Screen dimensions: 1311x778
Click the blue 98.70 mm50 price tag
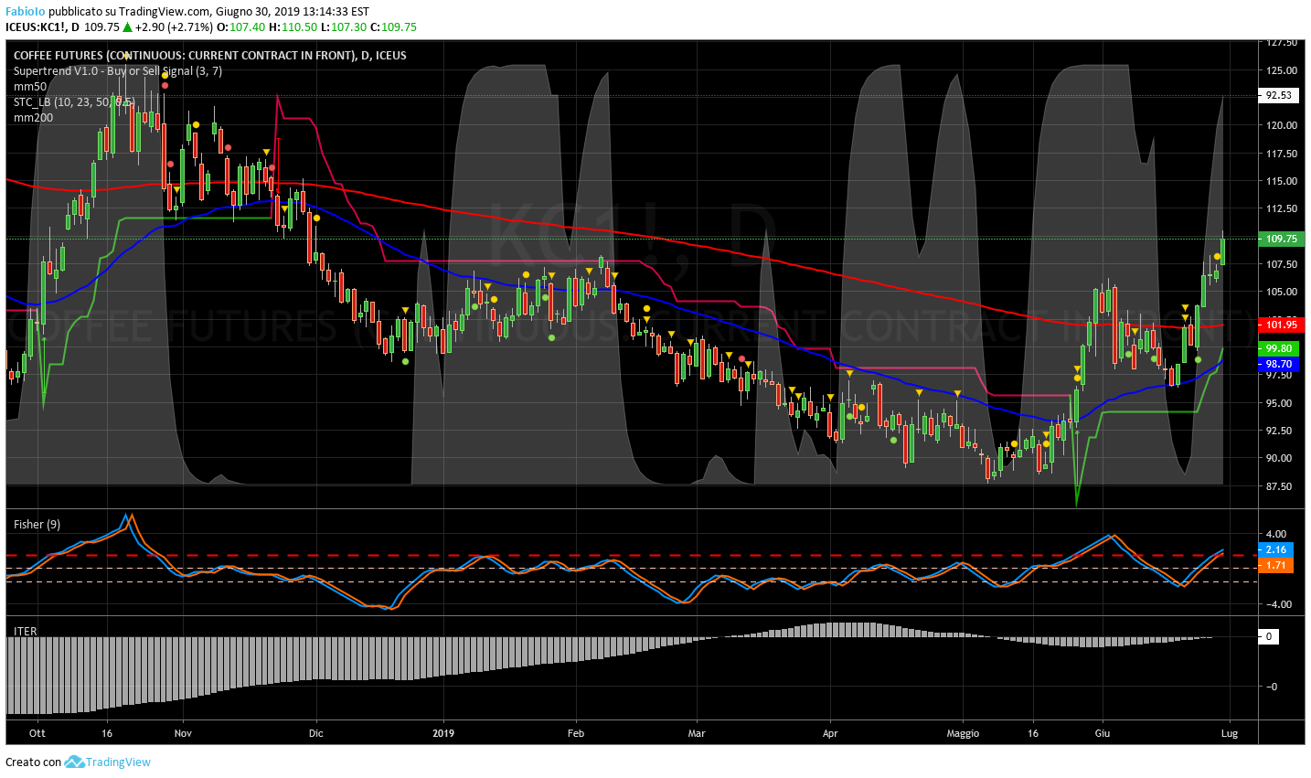tap(1279, 364)
